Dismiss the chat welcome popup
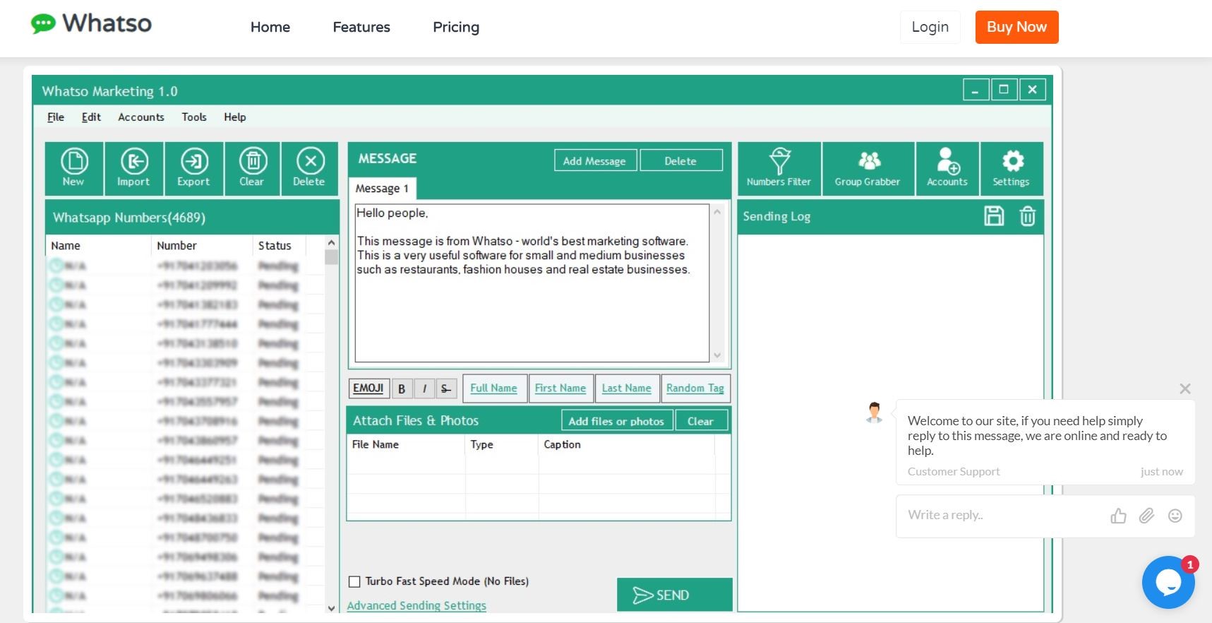Viewport: 1212px width, 623px height. point(1185,388)
